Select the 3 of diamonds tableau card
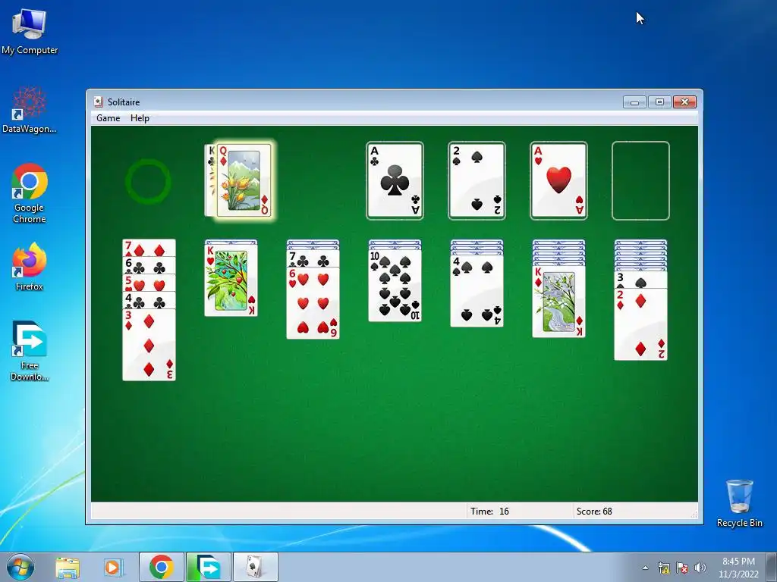The height and width of the screenshot is (582, 777). 149,345
